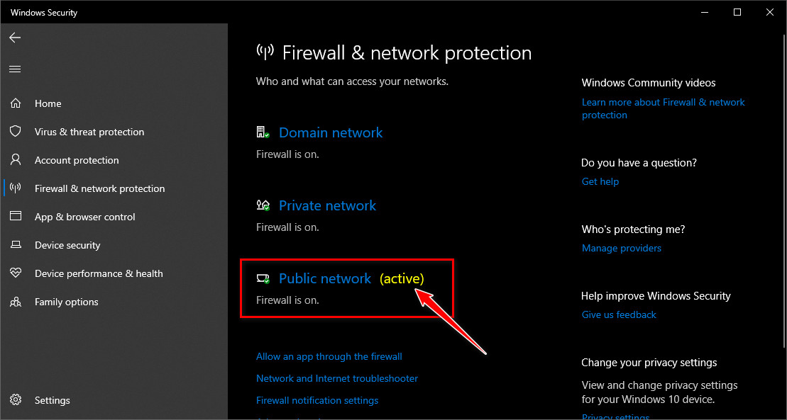Click the Device performance heart icon
787x420 pixels.
[x=15, y=273]
